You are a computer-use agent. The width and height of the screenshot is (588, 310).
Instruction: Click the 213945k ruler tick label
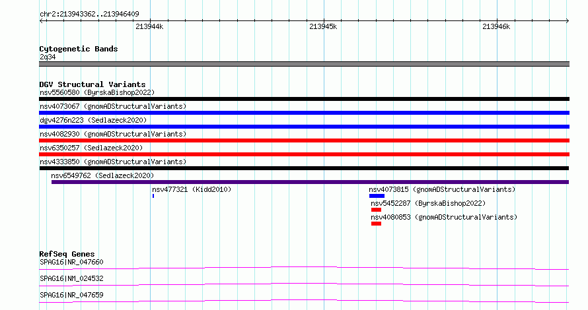click(323, 26)
